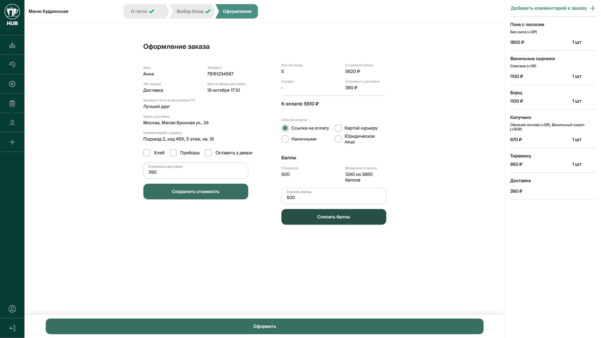The height and width of the screenshot is (338, 601).
Task: Open the user profile avatar icon
Action: (12, 309)
